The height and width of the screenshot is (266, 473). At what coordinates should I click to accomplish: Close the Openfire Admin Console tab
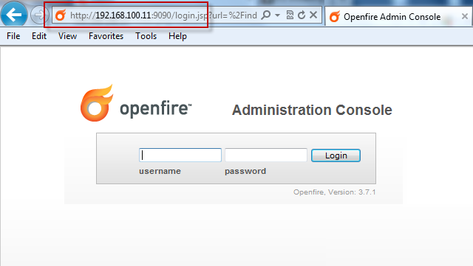(465, 16)
